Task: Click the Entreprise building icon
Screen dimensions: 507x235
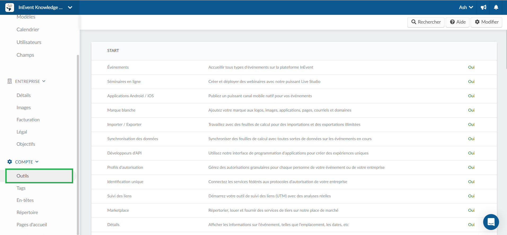Action: [x=10, y=81]
